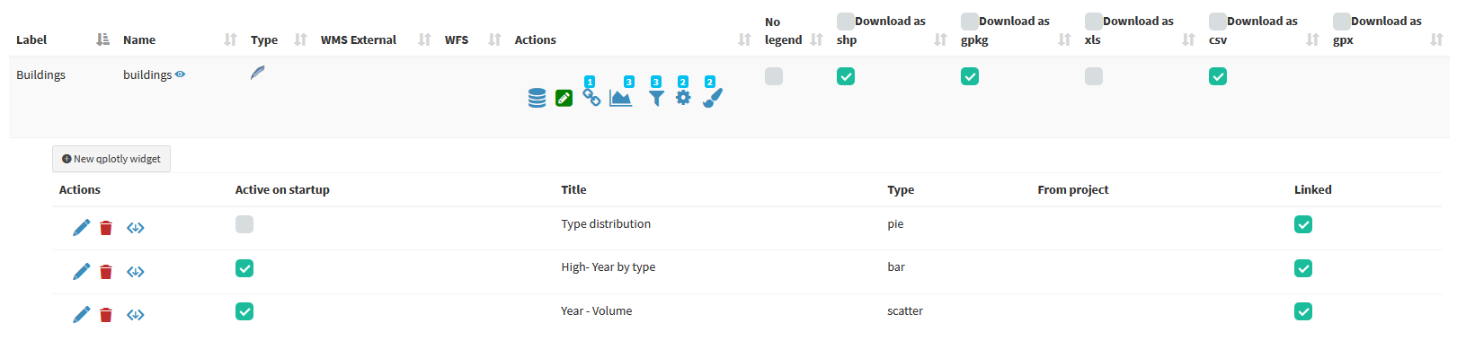Open the paintbrush styles icon for Buildings

(712, 98)
